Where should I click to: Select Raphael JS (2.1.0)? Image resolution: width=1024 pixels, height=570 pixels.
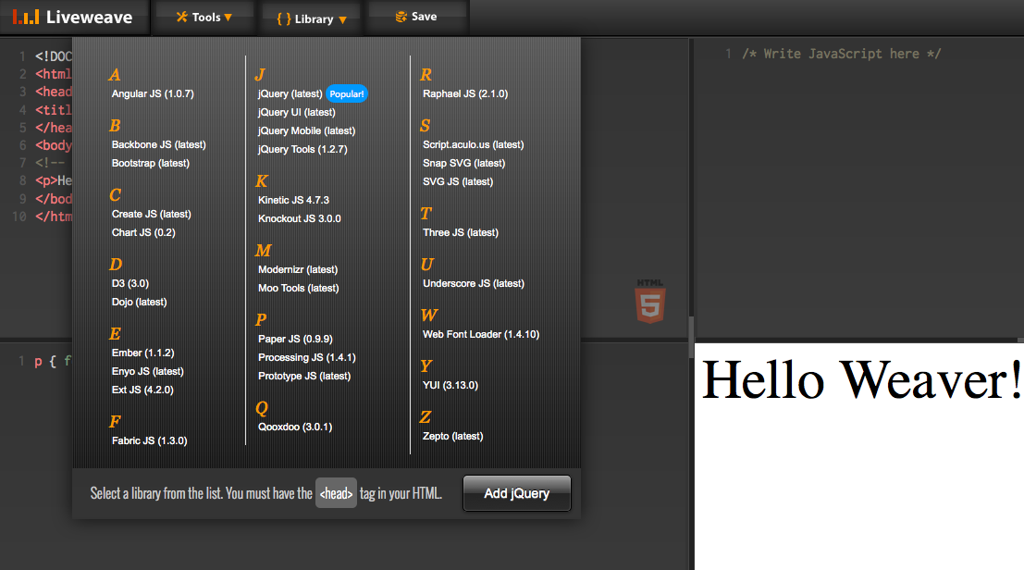(465, 93)
